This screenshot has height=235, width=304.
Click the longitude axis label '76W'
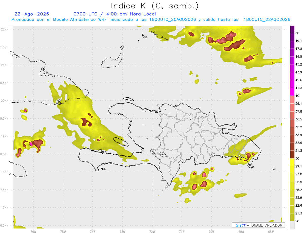tap(33, 232)
